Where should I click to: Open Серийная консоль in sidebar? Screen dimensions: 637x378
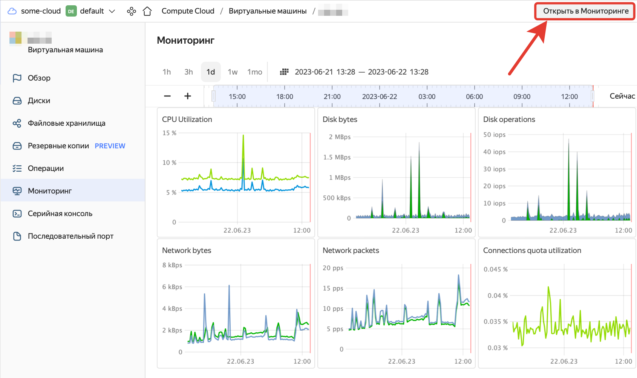[x=60, y=213]
